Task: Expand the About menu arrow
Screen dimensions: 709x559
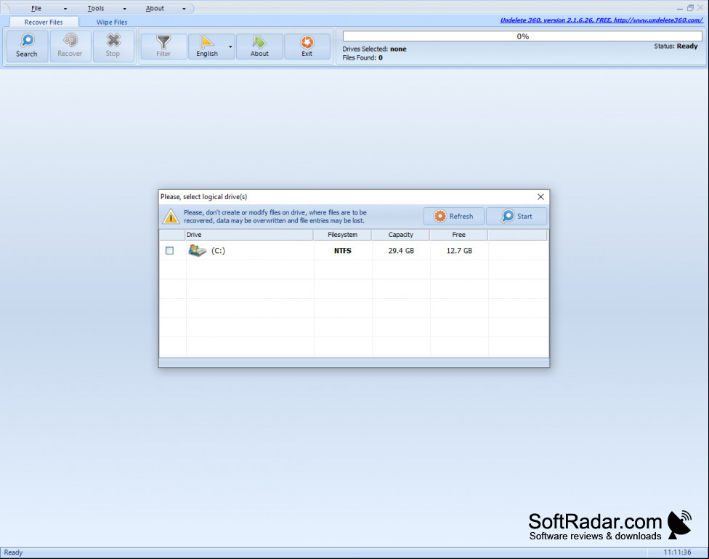Action: (184, 9)
